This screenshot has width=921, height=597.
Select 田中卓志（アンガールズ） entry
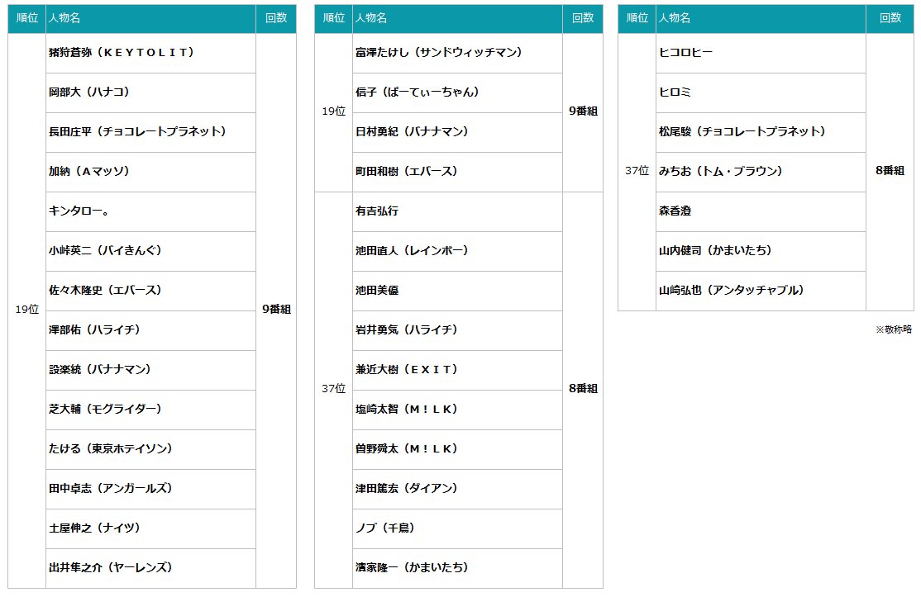tap(111, 489)
